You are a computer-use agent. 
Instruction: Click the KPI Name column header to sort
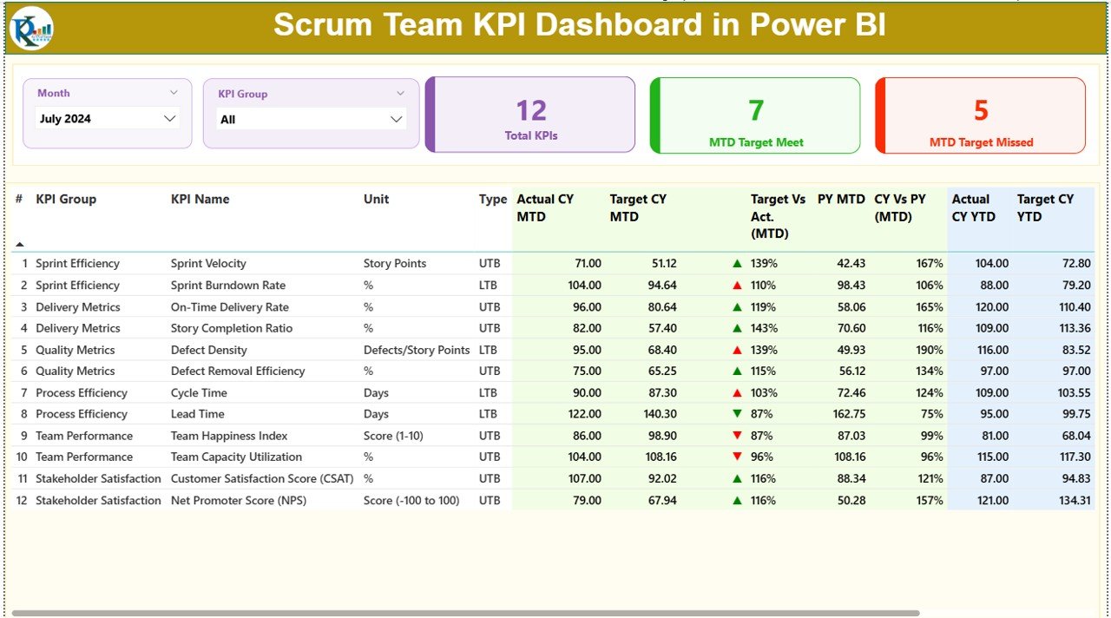click(x=201, y=199)
